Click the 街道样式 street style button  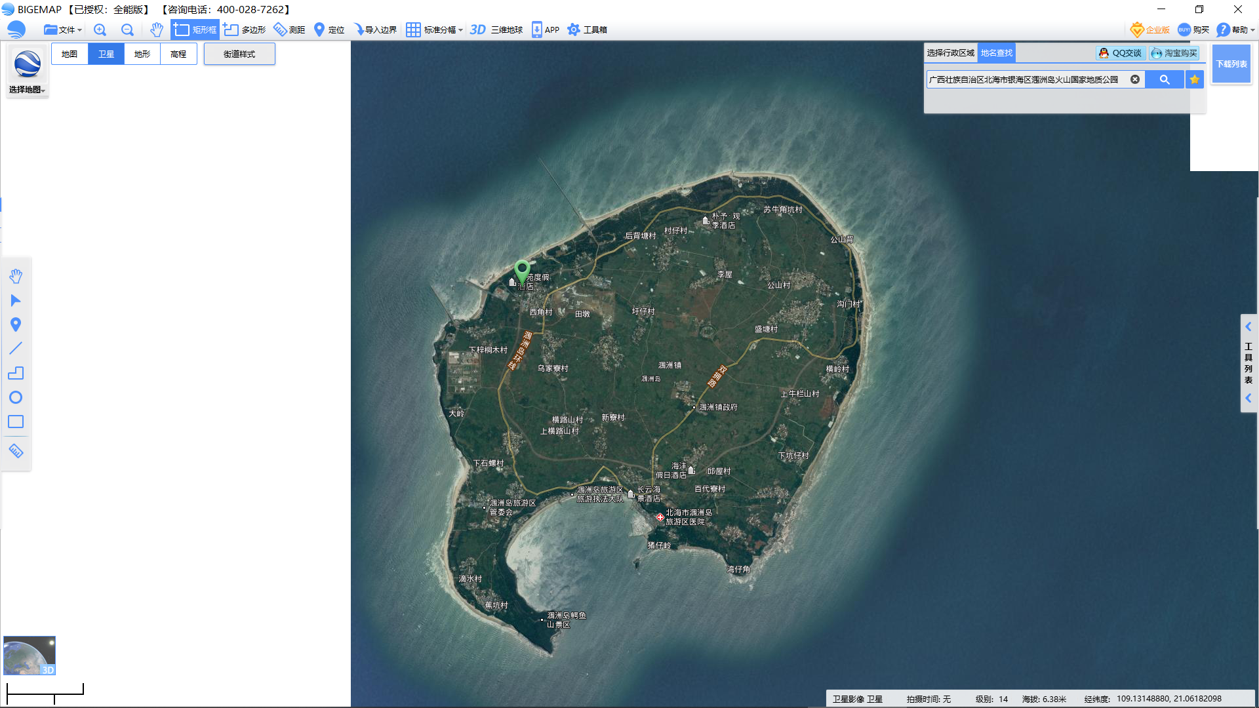[x=239, y=54]
